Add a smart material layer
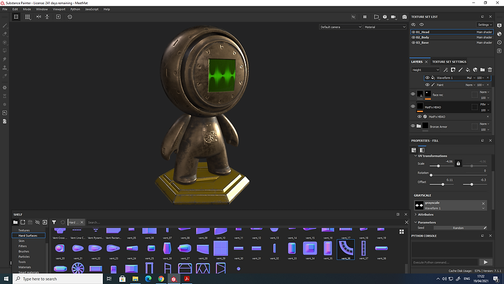 (475, 70)
